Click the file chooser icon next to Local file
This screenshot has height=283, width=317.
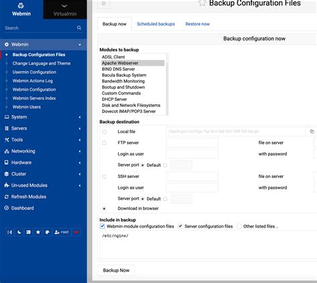coord(312,132)
